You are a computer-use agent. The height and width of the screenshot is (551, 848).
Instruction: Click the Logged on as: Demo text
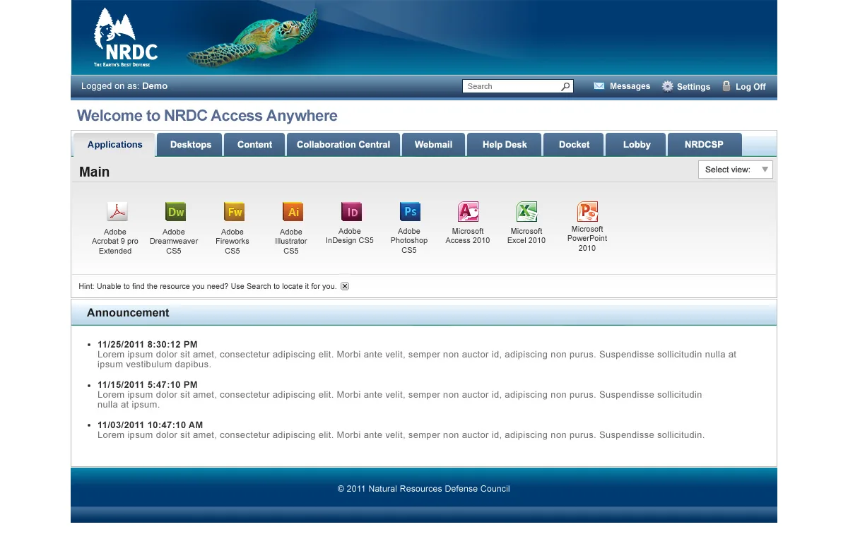pos(124,86)
